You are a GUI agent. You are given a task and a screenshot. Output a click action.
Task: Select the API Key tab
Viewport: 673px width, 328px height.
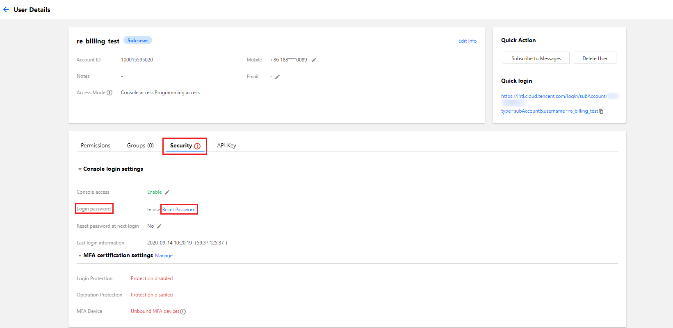[x=226, y=145]
